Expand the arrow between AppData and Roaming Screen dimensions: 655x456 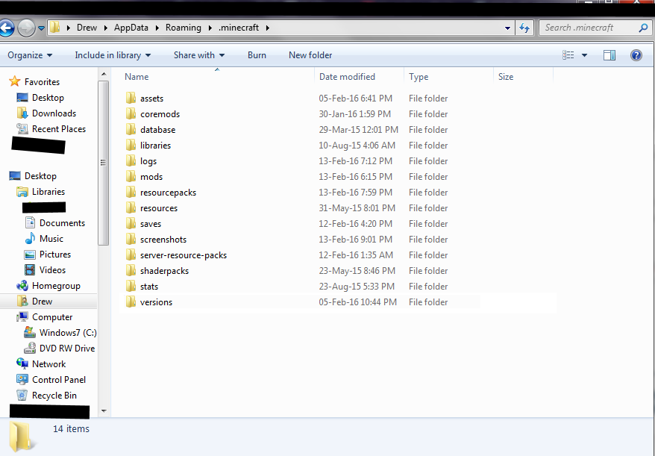(157, 28)
